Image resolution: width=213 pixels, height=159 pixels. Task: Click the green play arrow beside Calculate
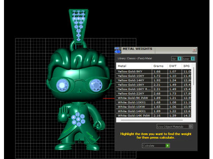(x=167, y=146)
